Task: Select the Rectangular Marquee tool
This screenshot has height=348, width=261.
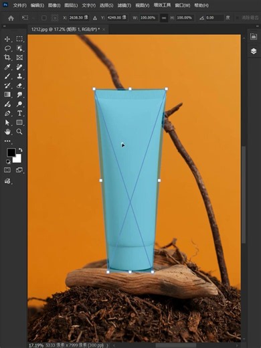Action: (19, 39)
